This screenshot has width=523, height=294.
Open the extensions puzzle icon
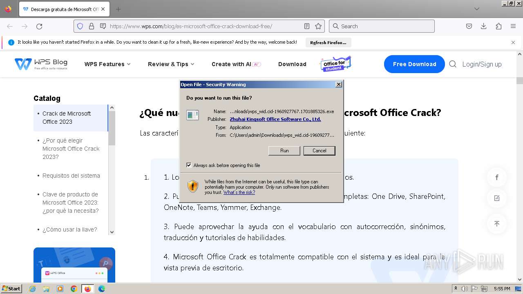(498, 26)
